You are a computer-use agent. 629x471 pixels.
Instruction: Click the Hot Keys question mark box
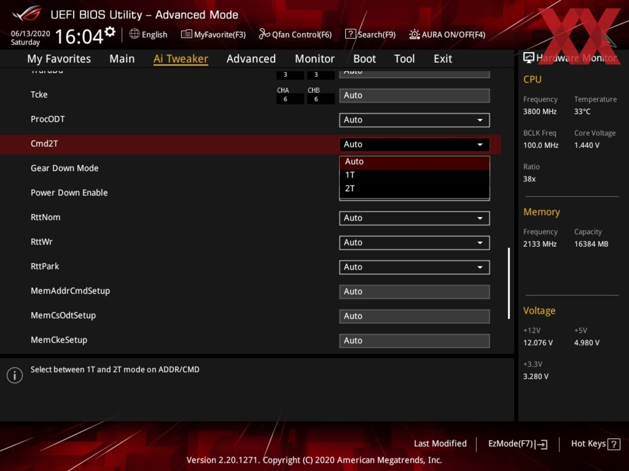[614, 444]
